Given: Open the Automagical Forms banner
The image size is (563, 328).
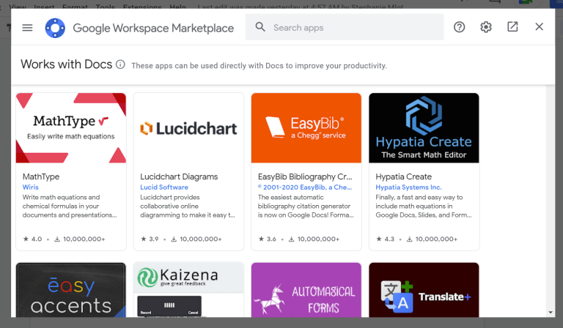Looking at the screenshot, I should pyautogui.click(x=306, y=290).
